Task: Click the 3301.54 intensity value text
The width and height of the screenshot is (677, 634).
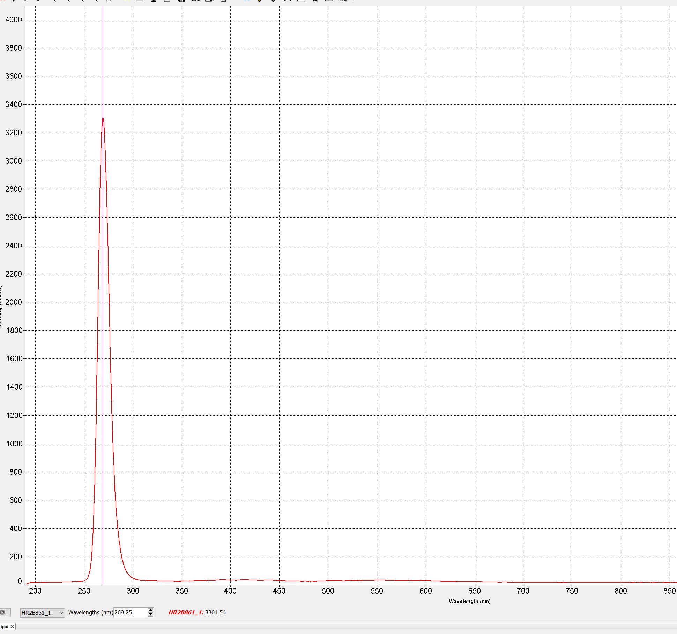Action: (215, 612)
